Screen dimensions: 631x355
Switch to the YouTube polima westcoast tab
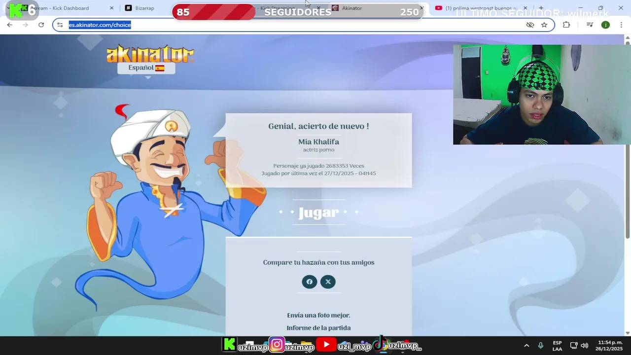(481, 8)
